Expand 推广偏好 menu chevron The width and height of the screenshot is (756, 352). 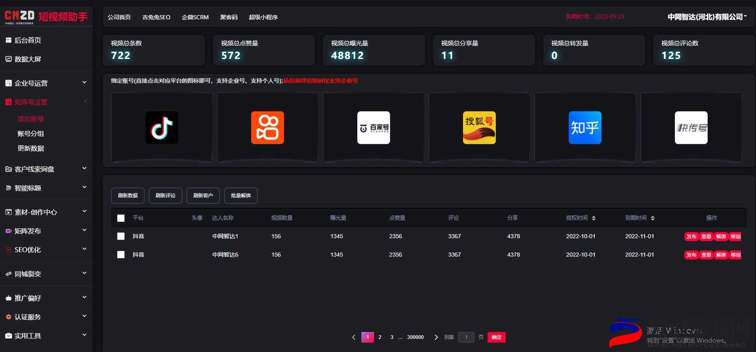[84, 297]
